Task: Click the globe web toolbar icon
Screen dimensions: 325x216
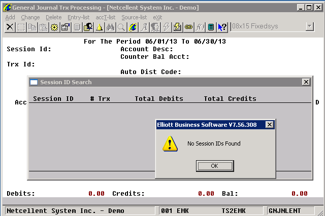Action: [x=133, y=27]
